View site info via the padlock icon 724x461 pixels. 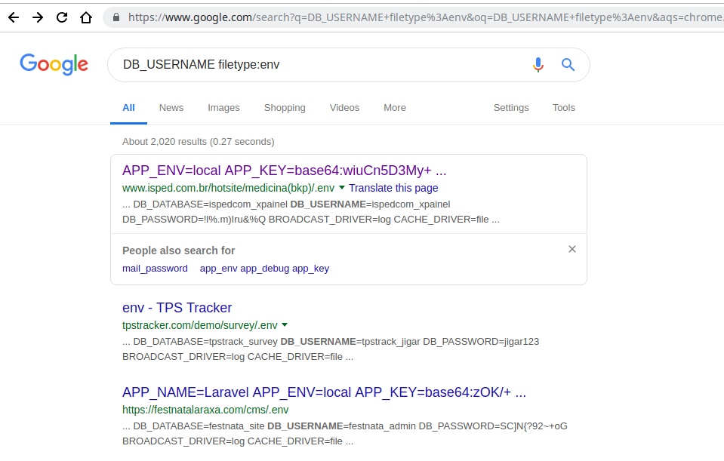click(116, 17)
